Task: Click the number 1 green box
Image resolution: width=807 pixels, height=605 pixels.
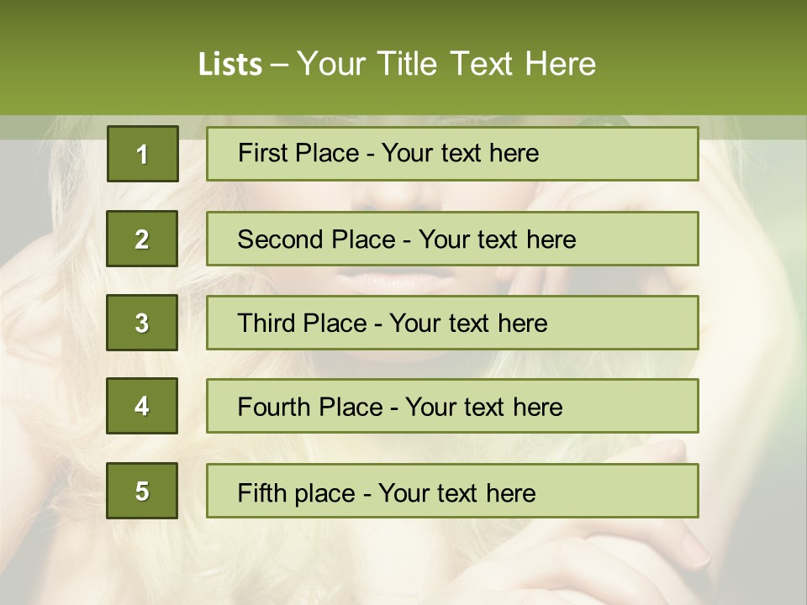Action: pyautogui.click(x=143, y=154)
